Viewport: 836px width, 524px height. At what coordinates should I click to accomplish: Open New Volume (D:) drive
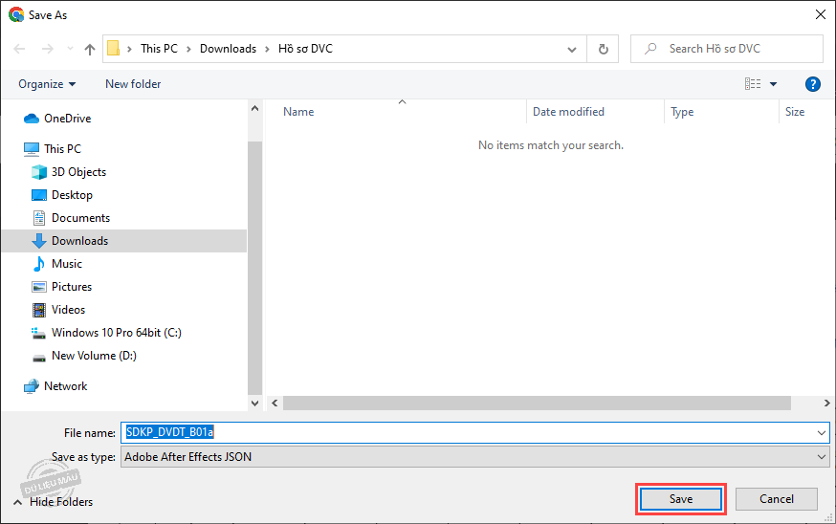pyautogui.click(x=94, y=356)
